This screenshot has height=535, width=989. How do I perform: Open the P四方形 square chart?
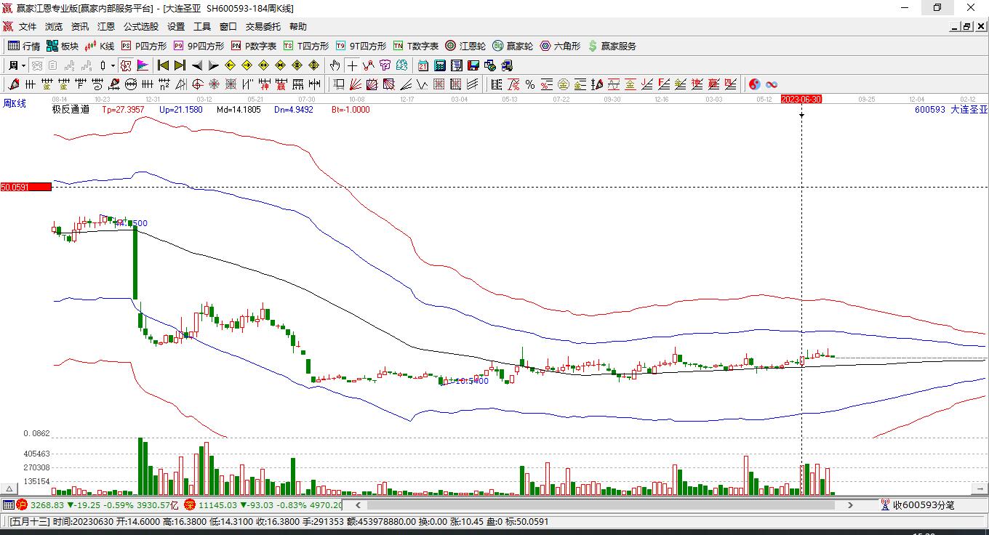click(x=143, y=46)
